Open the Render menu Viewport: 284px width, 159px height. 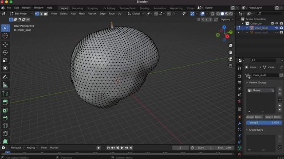26,8
